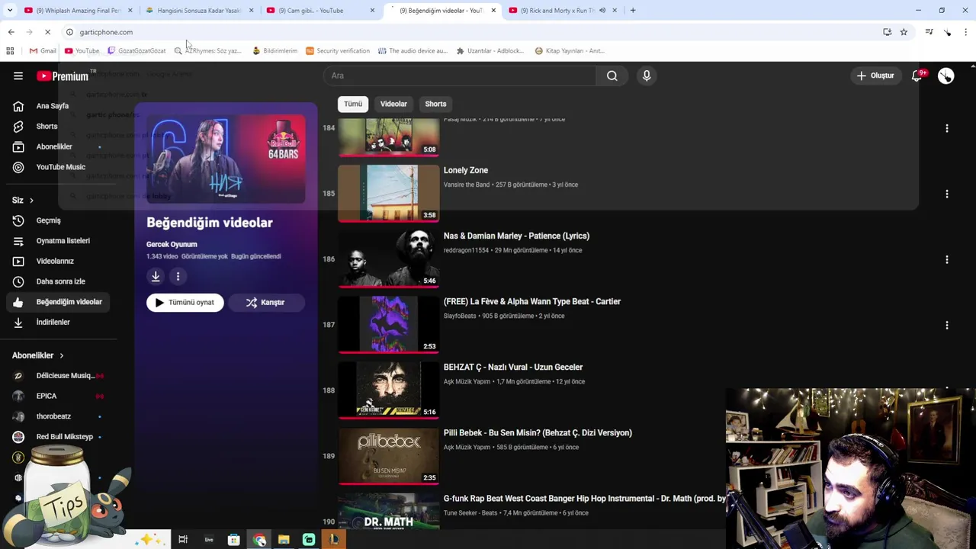
Task: Open Chrome media controls icon
Action: [929, 32]
